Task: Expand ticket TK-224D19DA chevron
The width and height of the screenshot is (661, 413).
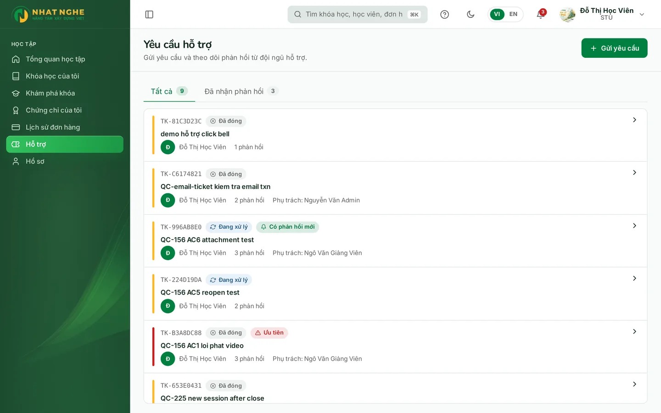Action: [x=634, y=279]
